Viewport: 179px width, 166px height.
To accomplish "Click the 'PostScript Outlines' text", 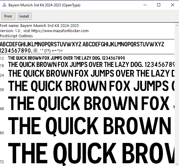I will click(16, 36).
